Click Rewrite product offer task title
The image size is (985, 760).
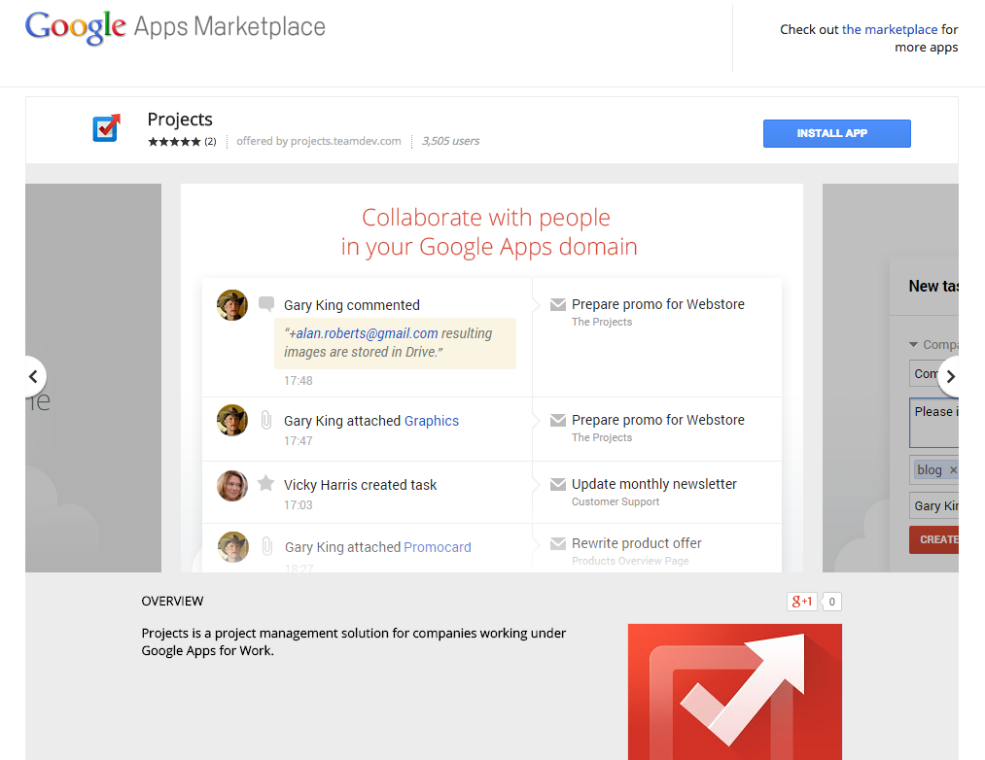point(636,543)
